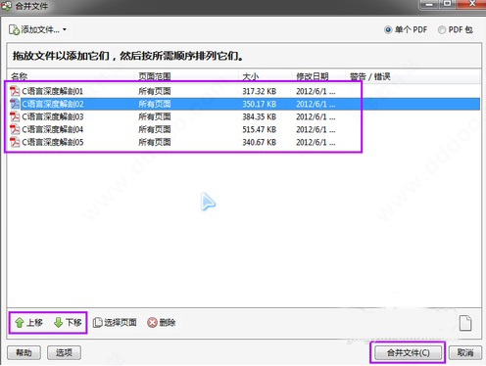This screenshot has width=486, height=366.
Task: Click the Move Down green arrow icon
Action: (58, 323)
